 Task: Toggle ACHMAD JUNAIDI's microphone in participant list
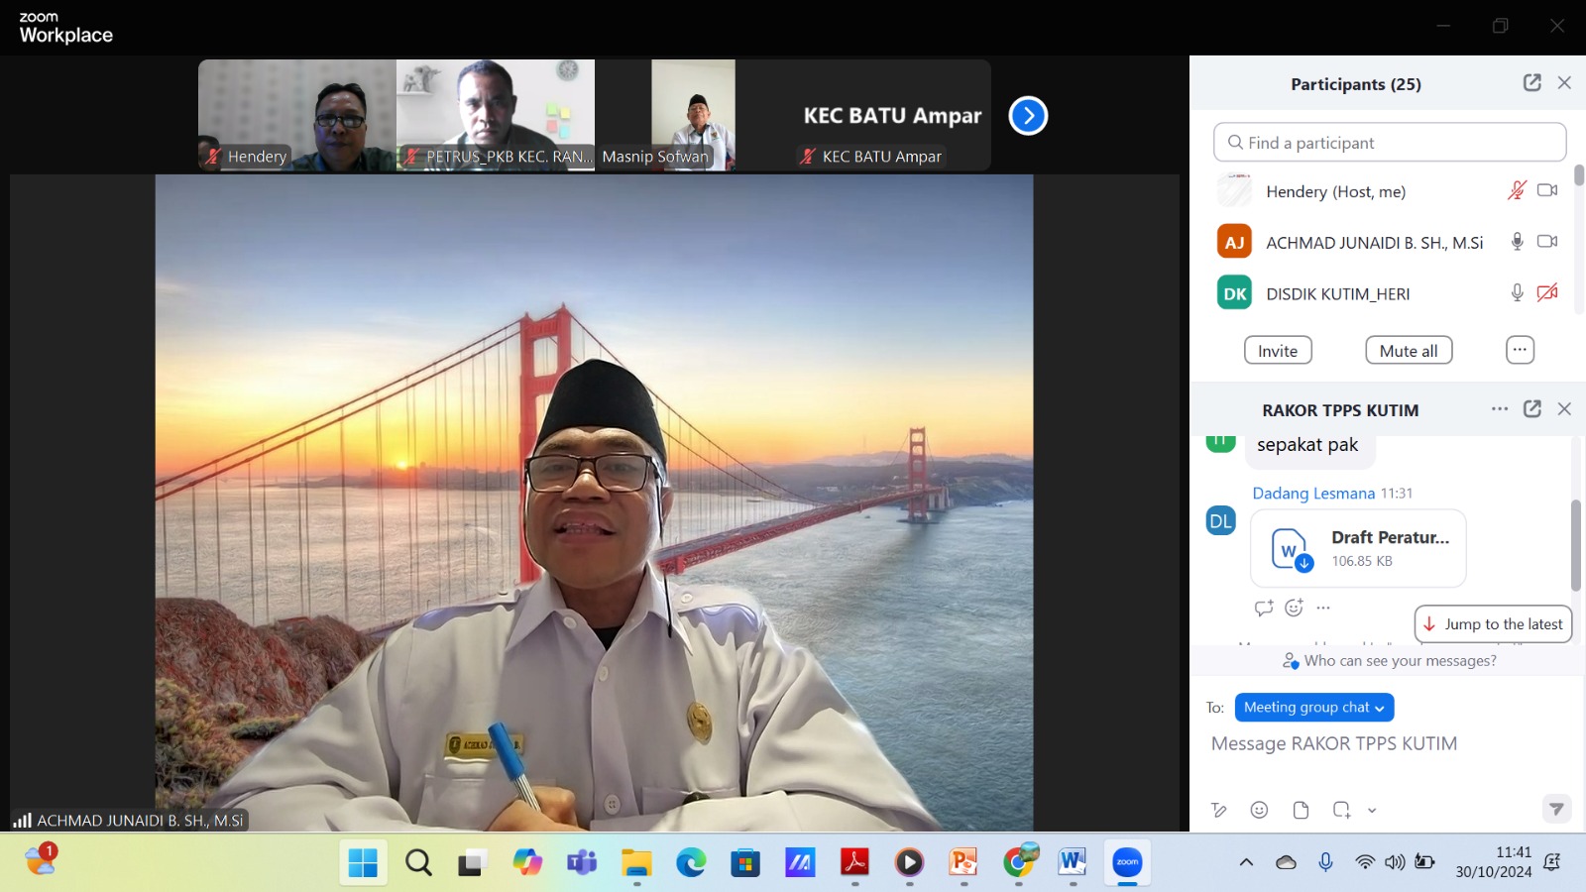(x=1517, y=242)
